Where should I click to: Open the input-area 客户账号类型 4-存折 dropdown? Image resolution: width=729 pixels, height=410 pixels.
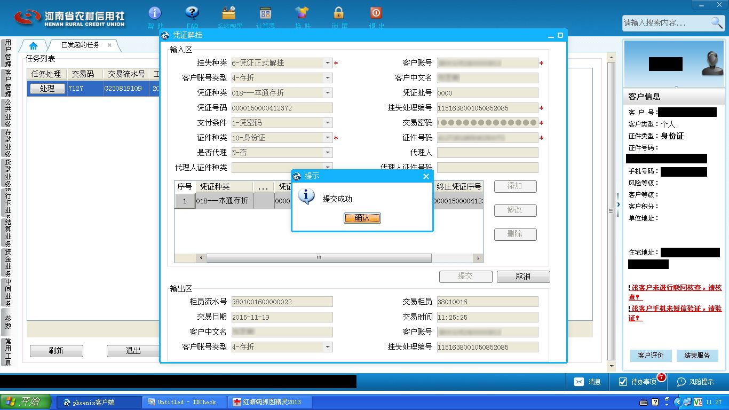pyautogui.click(x=328, y=78)
